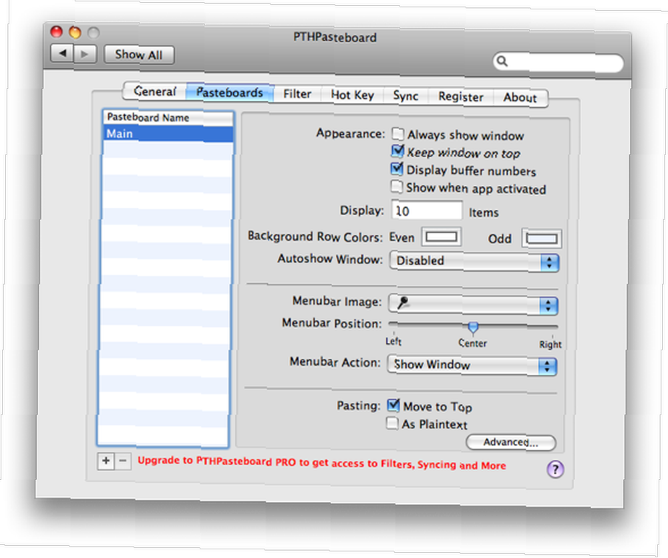Screen dimensions: 668x558
Task: Open the About tab
Action: [520, 98]
